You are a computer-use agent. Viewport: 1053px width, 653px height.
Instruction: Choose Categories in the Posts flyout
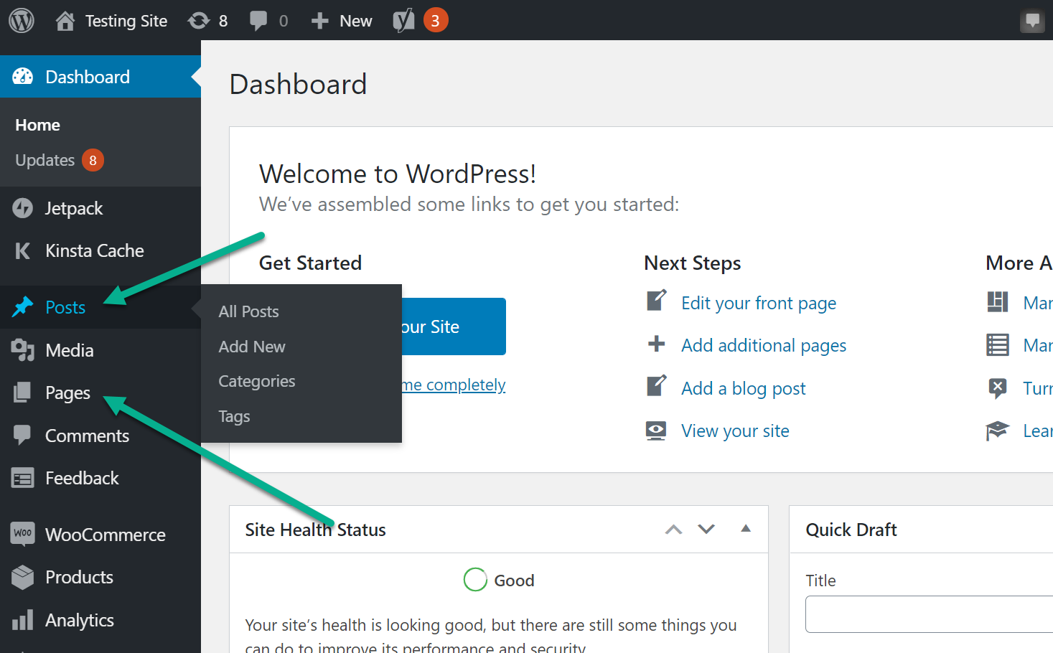[x=257, y=381]
